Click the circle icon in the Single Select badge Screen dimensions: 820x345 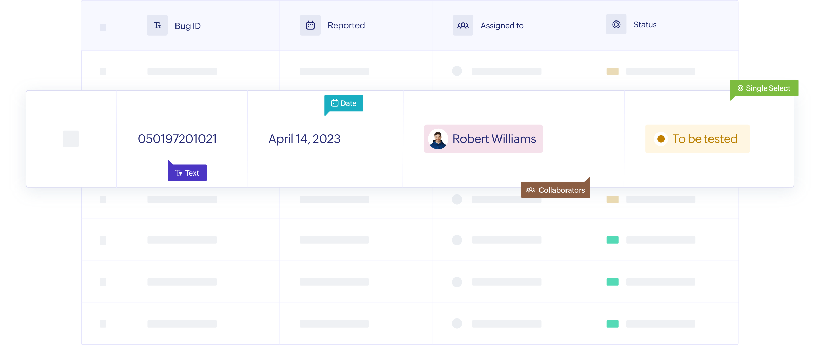(x=740, y=88)
